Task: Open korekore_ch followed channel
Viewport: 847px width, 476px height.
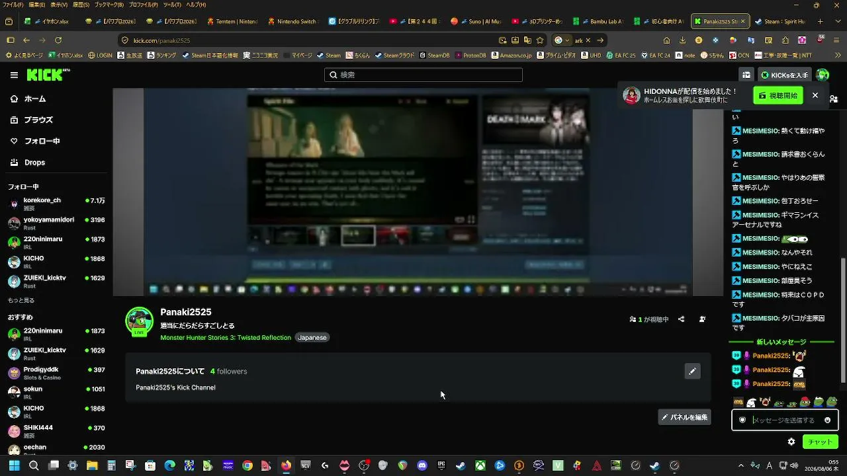Action: coord(56,204)
